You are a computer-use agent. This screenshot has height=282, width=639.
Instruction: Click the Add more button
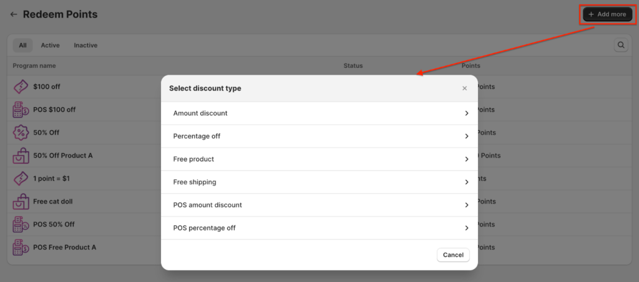tap(607, 14)
